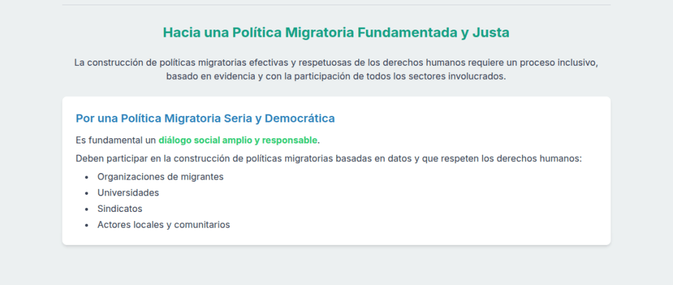The image size is (673, 285).
Task: Select the item "Actores locales y comunitarios"
Action: [163, 224]
